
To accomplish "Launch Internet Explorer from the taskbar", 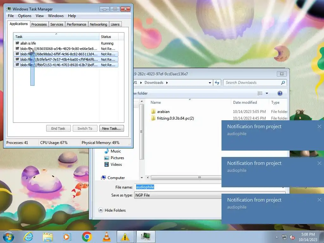I will [28, 237].
